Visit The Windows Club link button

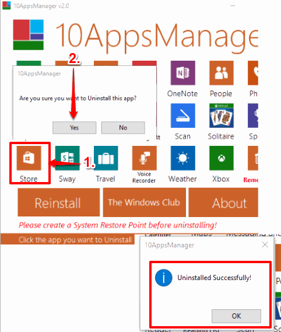point(145,202)
